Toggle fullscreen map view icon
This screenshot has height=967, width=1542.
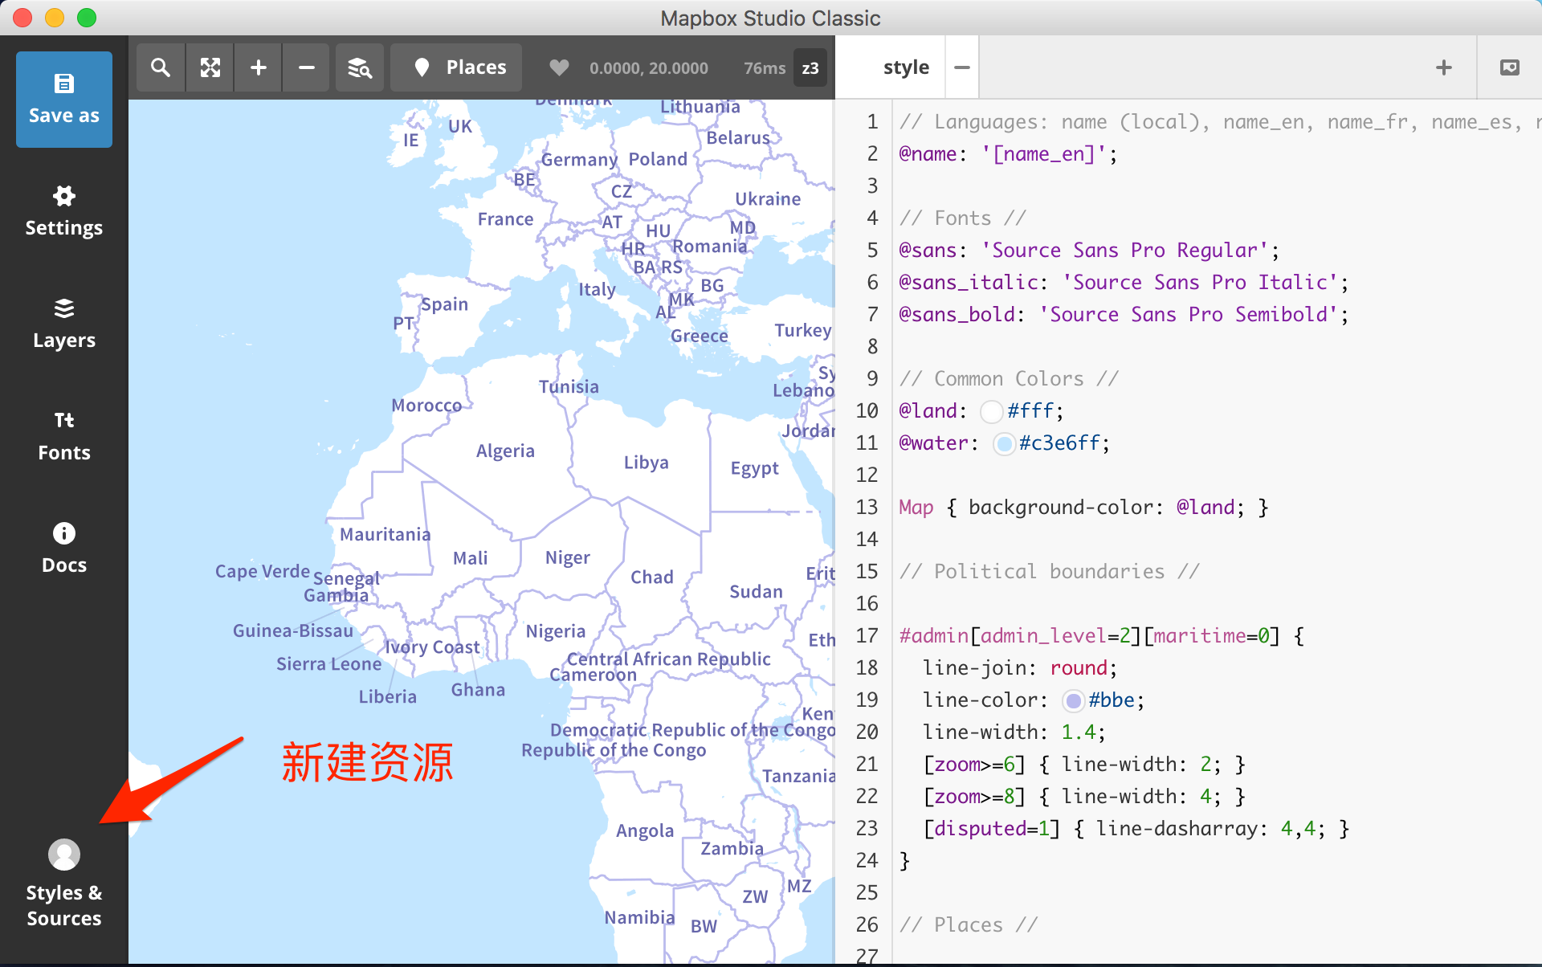[x=210, y=67]
